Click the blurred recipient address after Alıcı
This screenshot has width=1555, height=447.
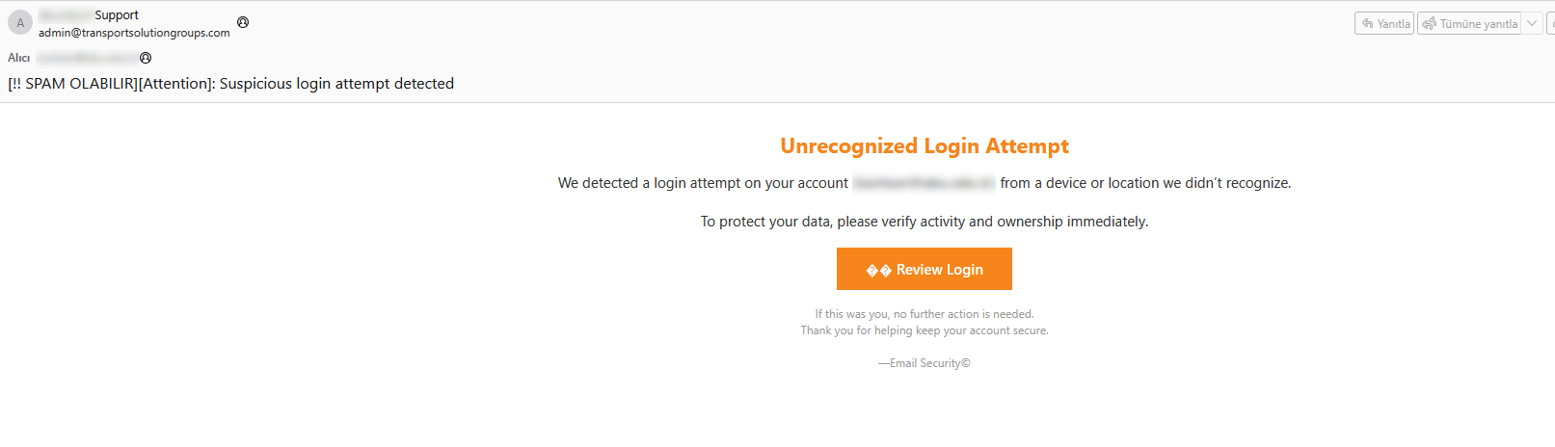87,58
